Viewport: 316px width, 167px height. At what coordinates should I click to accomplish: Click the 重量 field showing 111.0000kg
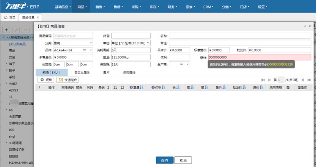[131, 57]
